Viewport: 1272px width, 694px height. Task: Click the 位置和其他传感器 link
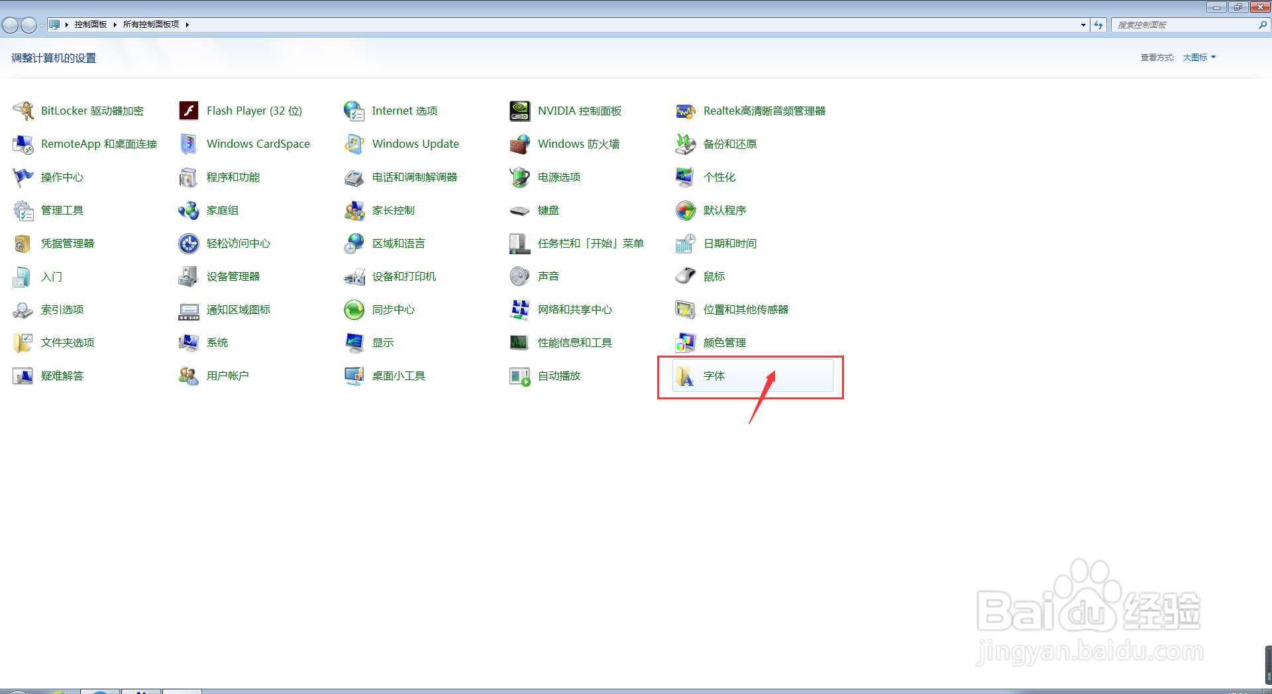click(746, 309)
